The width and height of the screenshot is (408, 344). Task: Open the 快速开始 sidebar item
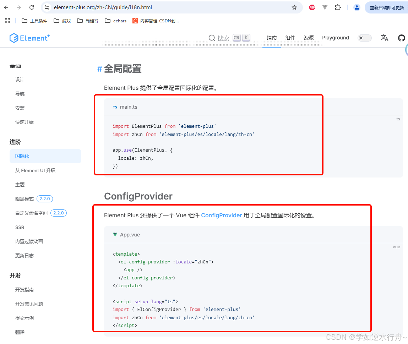coord(25,122)
